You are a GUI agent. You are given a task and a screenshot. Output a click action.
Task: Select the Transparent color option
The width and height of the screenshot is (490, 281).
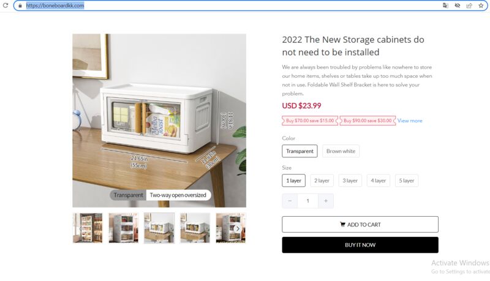(300, 151)
